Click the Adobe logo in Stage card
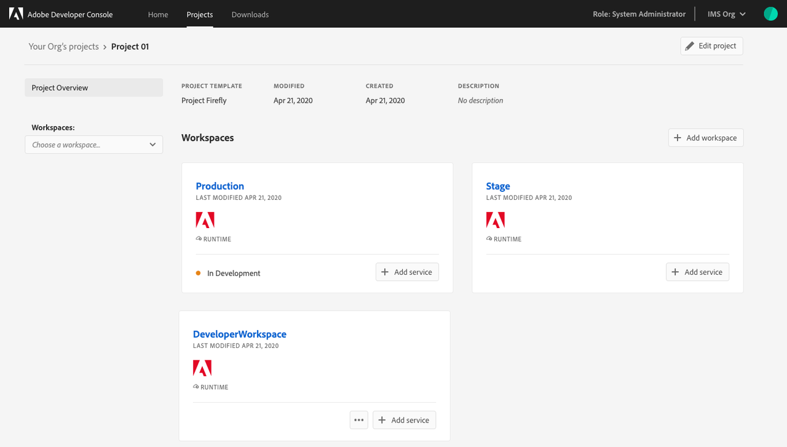The height and width of the screenshot is (447, 787). pos(495,220)
